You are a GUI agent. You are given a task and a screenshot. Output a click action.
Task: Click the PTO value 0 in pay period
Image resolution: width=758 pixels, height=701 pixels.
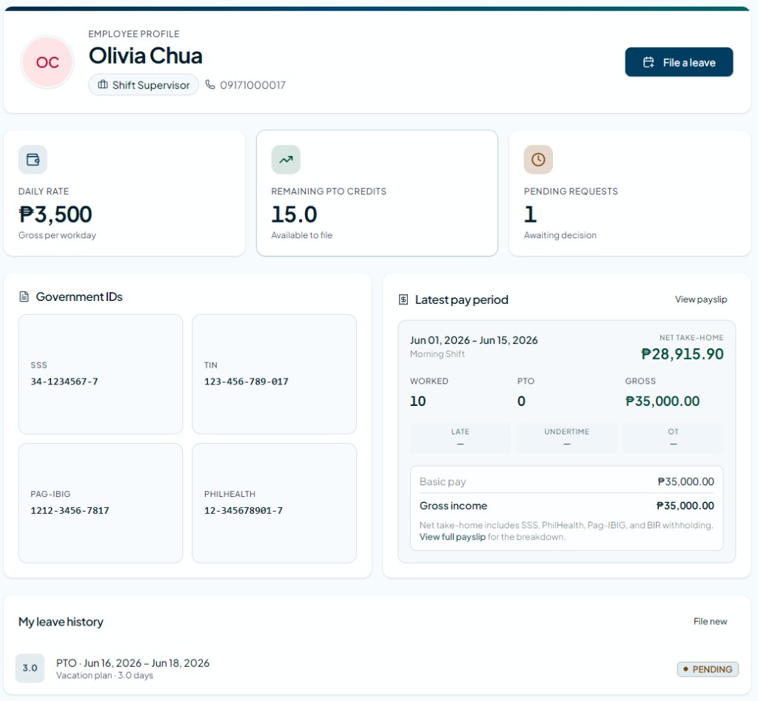[521, 402]
